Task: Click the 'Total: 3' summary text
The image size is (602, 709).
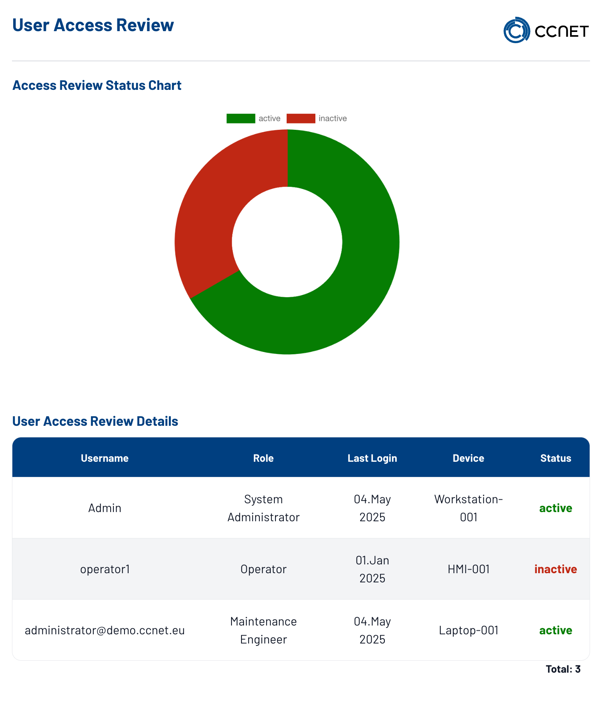Action: (563, 669)
